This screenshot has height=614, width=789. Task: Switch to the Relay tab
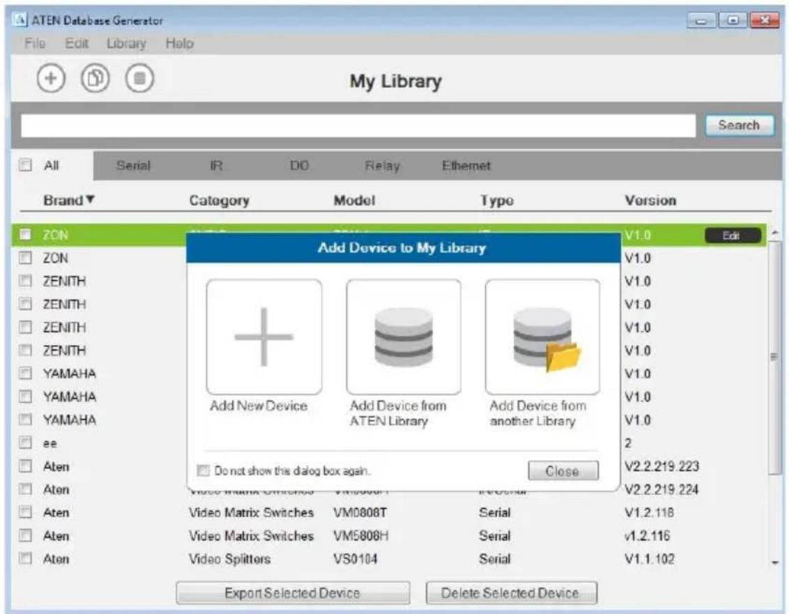(x=383, y=166)
